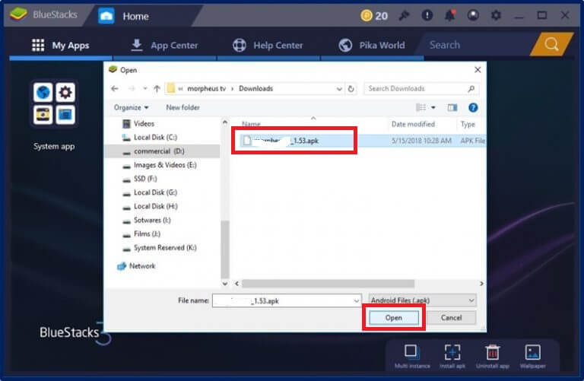Expand the Organize menu

[132, 107]
